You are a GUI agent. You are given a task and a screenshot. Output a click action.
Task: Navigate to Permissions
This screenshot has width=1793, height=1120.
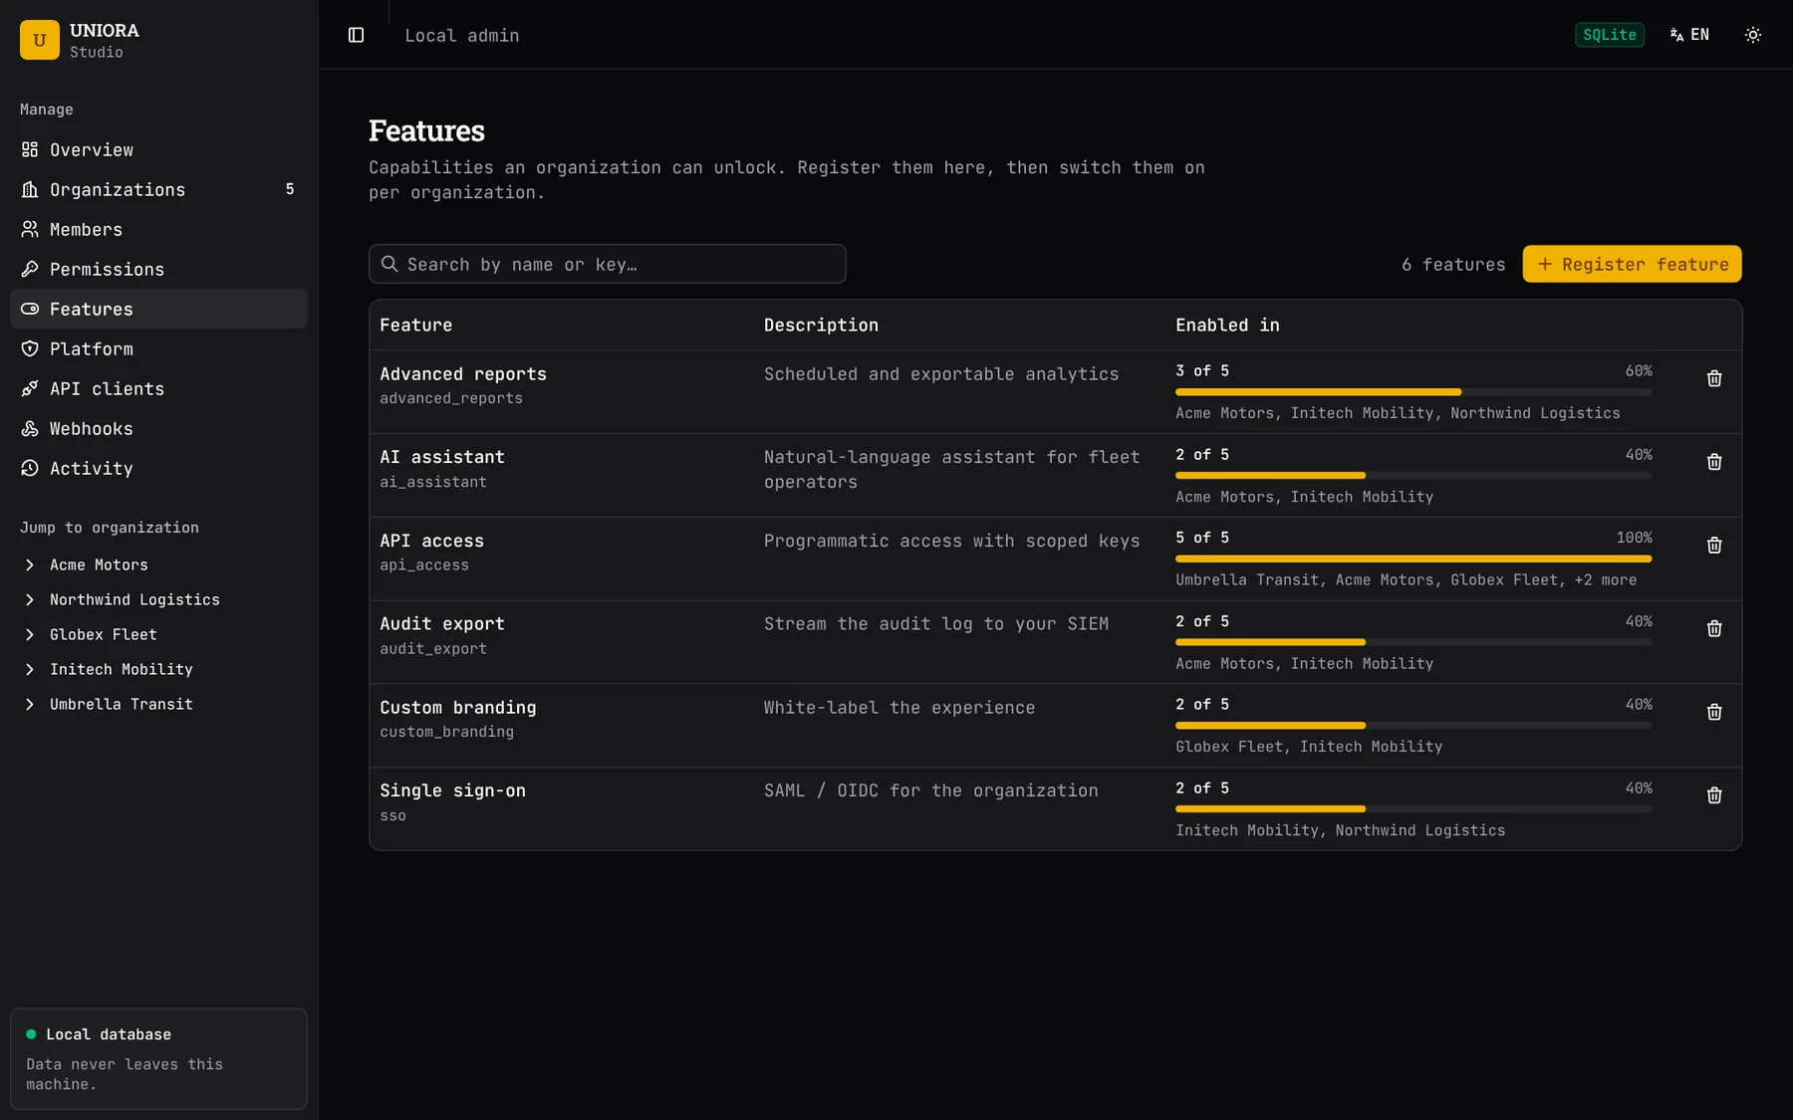pyautogui.click(x=158, y=269)
